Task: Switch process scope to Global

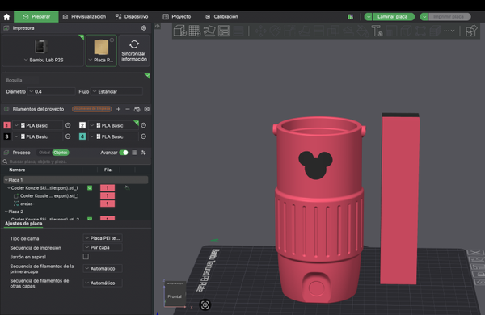Action: [x=44, y=153]
